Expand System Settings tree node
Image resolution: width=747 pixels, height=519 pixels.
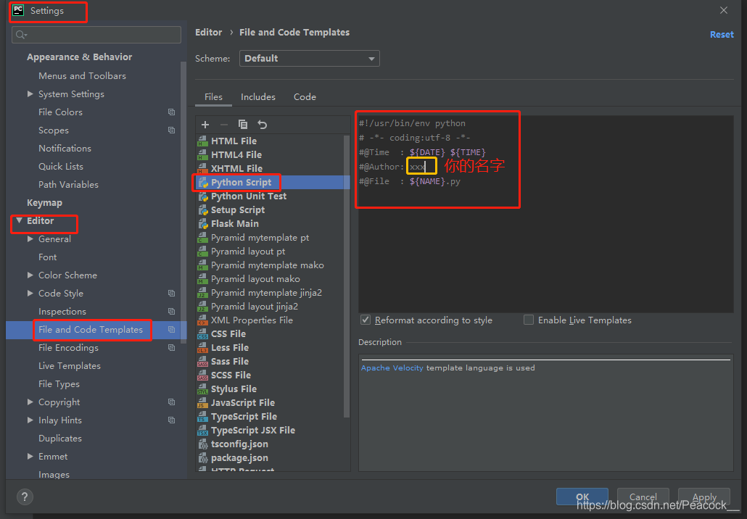coord(30,94)
